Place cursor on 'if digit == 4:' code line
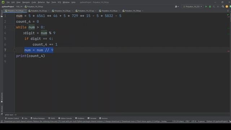Viewport: 231px width, 130px height. tap(39, 39)
